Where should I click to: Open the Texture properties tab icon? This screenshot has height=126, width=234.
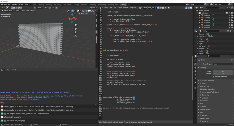pos(195,88)
